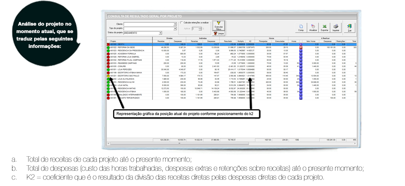This screenshot has height=186, width=405.
Task: Enable Calcular retenções a realizar checkbox
Action: [x=182, y=23]
